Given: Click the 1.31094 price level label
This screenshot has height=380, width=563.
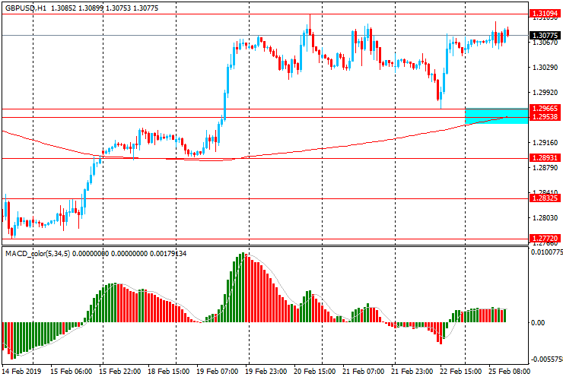Looking at the screenshot, I should point(545,14).
